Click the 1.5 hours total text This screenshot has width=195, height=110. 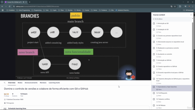[x=24, y=94]
